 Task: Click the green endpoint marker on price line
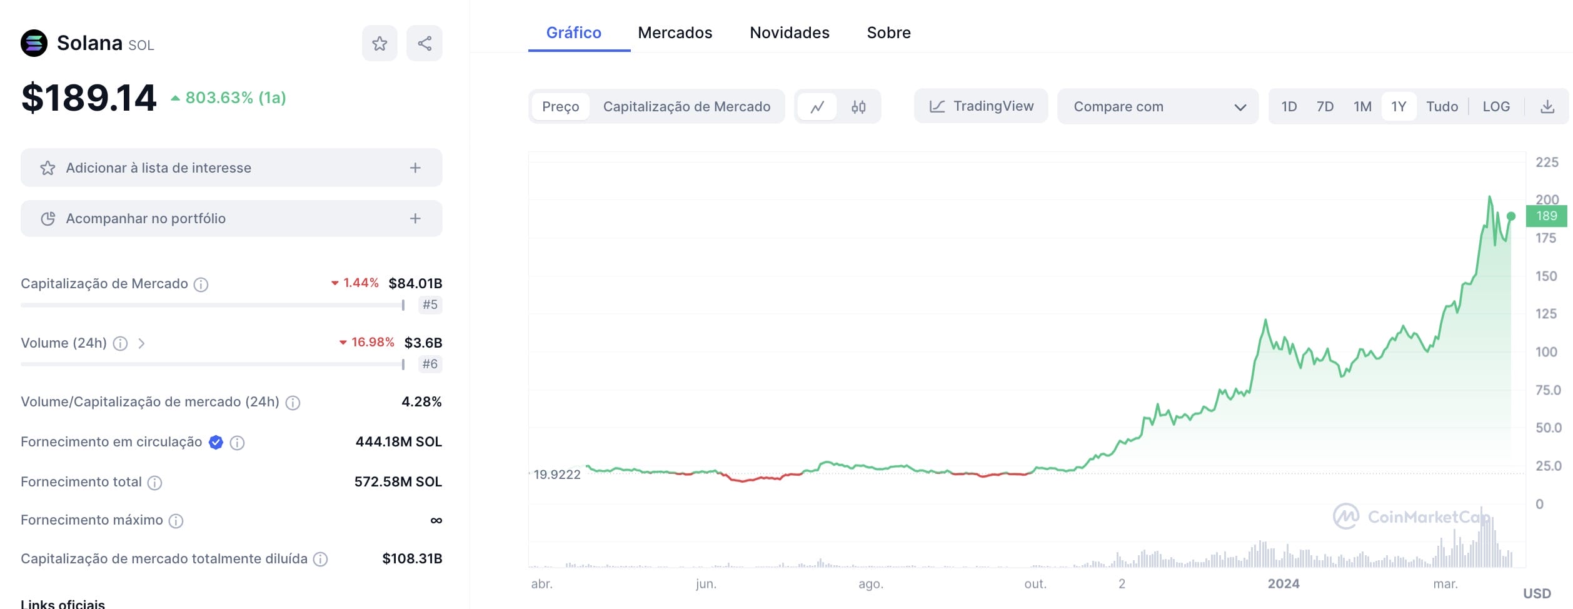tap(1511, 216)
